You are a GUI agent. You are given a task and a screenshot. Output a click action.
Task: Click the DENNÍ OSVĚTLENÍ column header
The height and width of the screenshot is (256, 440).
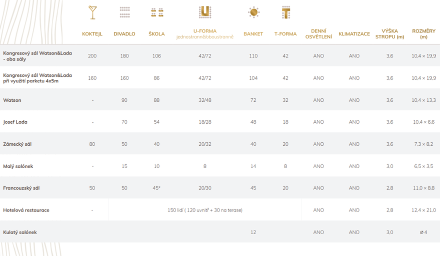point(318,34)
